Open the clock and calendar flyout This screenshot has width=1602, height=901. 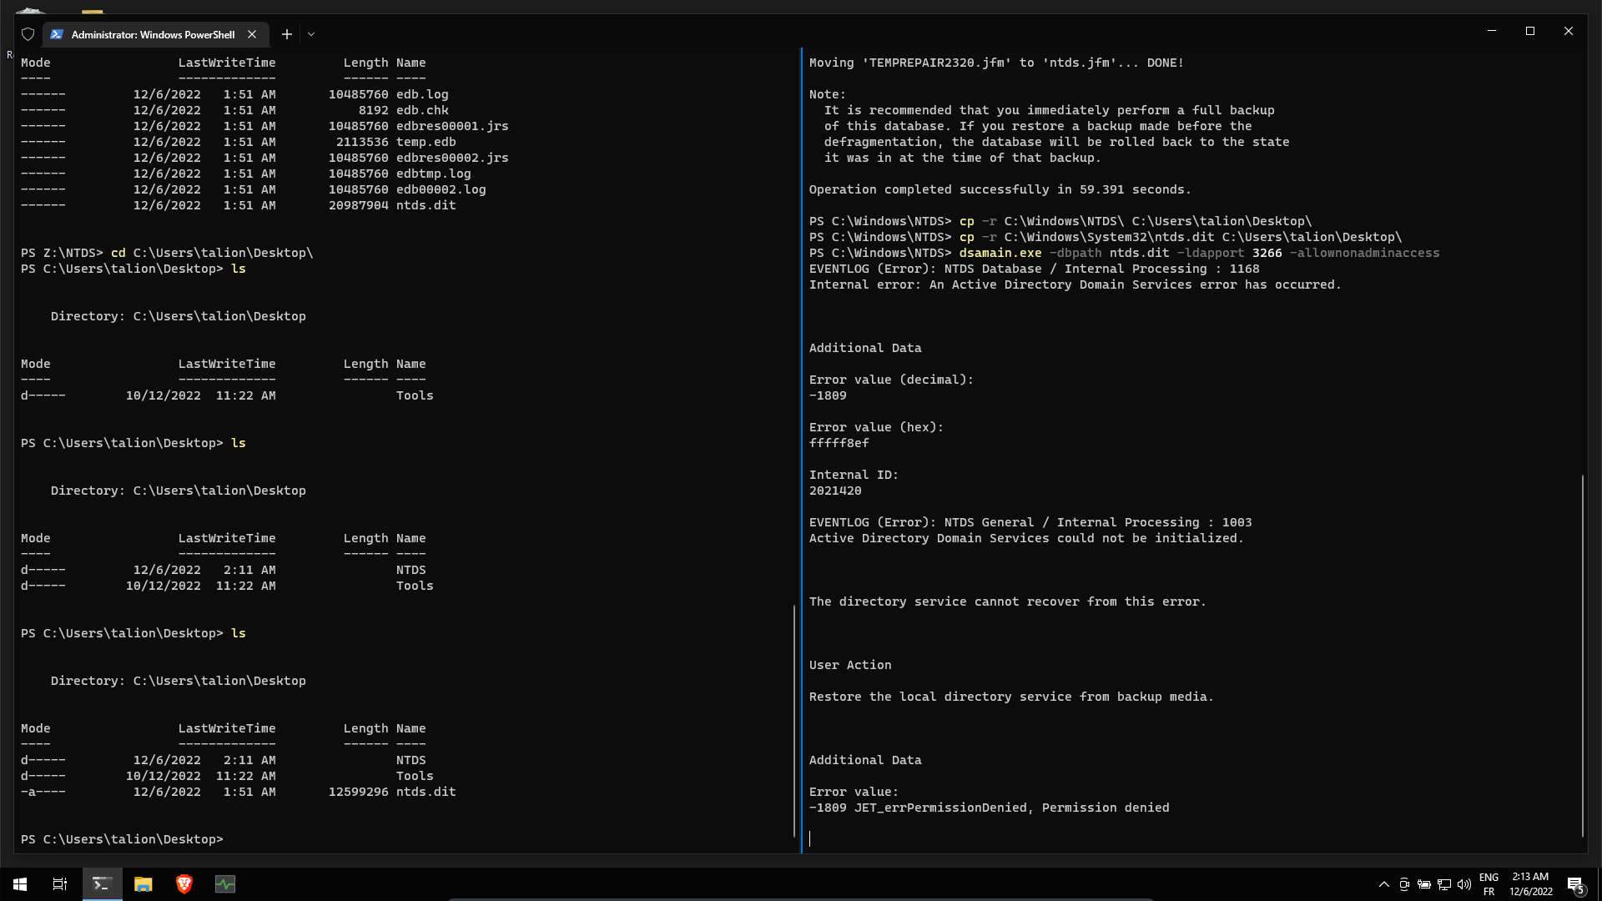click(1530, 884)
